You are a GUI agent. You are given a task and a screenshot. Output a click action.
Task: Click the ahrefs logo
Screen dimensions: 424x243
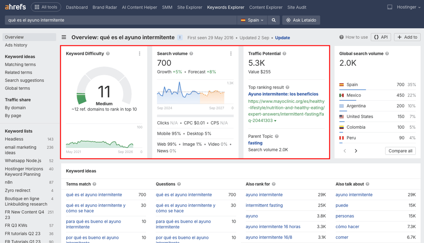click(x=15, y=7)
